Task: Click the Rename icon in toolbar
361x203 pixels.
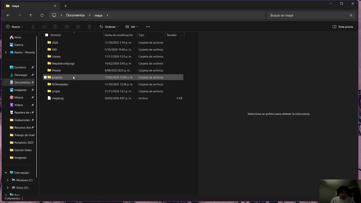Action: pos(67,27)
